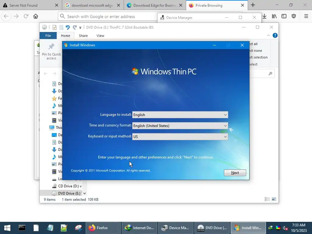The height and width of the screenshot is (234, 312).
Task: Open File tab in Explorer ribbon
Action: (48, 36)
